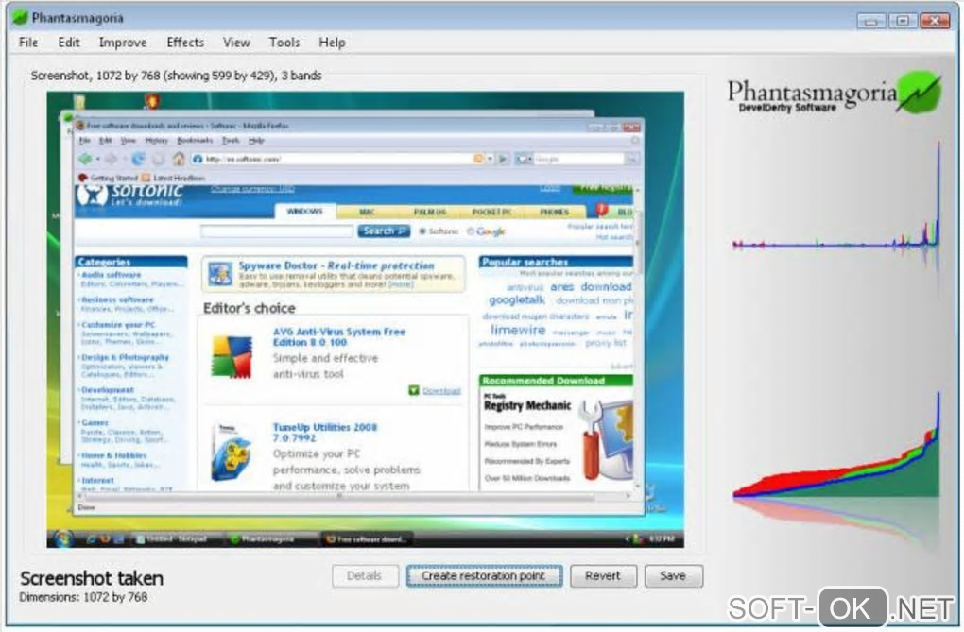Viewport: 964px width, 632px height.
Task: Click the lower cumulative histogram graph
Action: click(836, 444)
